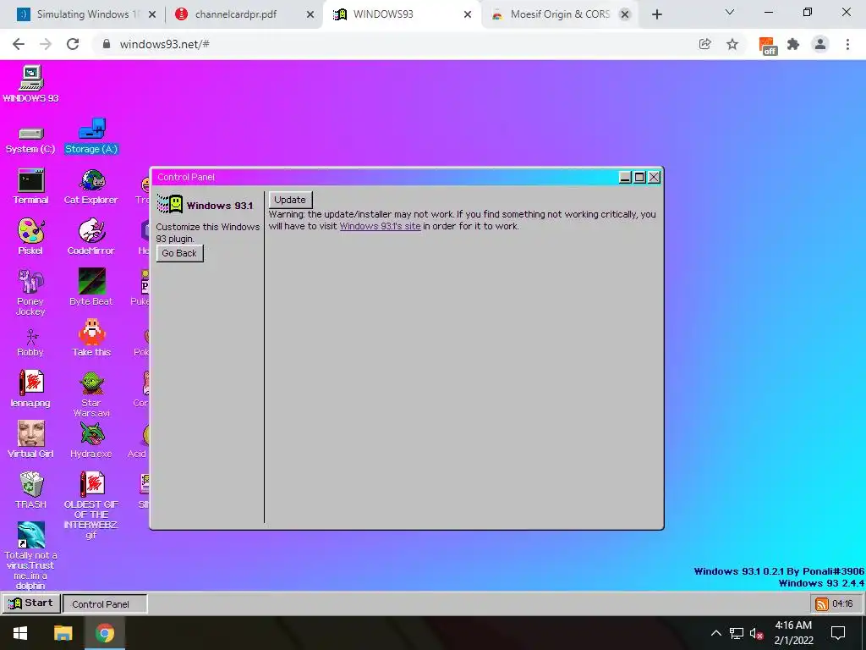Launch the Virtual Girl desktop icon

point(30,439)
